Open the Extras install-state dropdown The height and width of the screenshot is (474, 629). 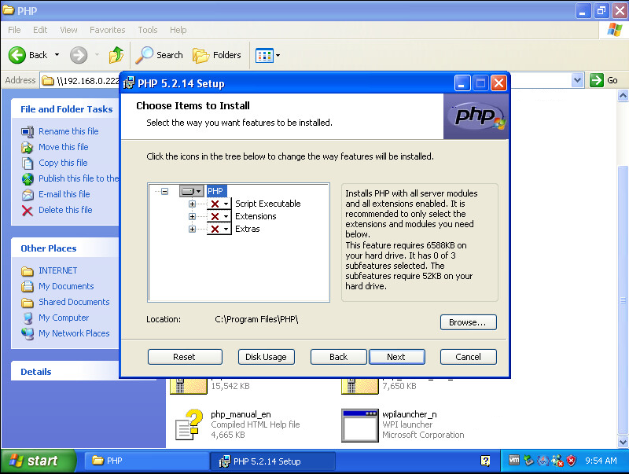pos(219,229)
